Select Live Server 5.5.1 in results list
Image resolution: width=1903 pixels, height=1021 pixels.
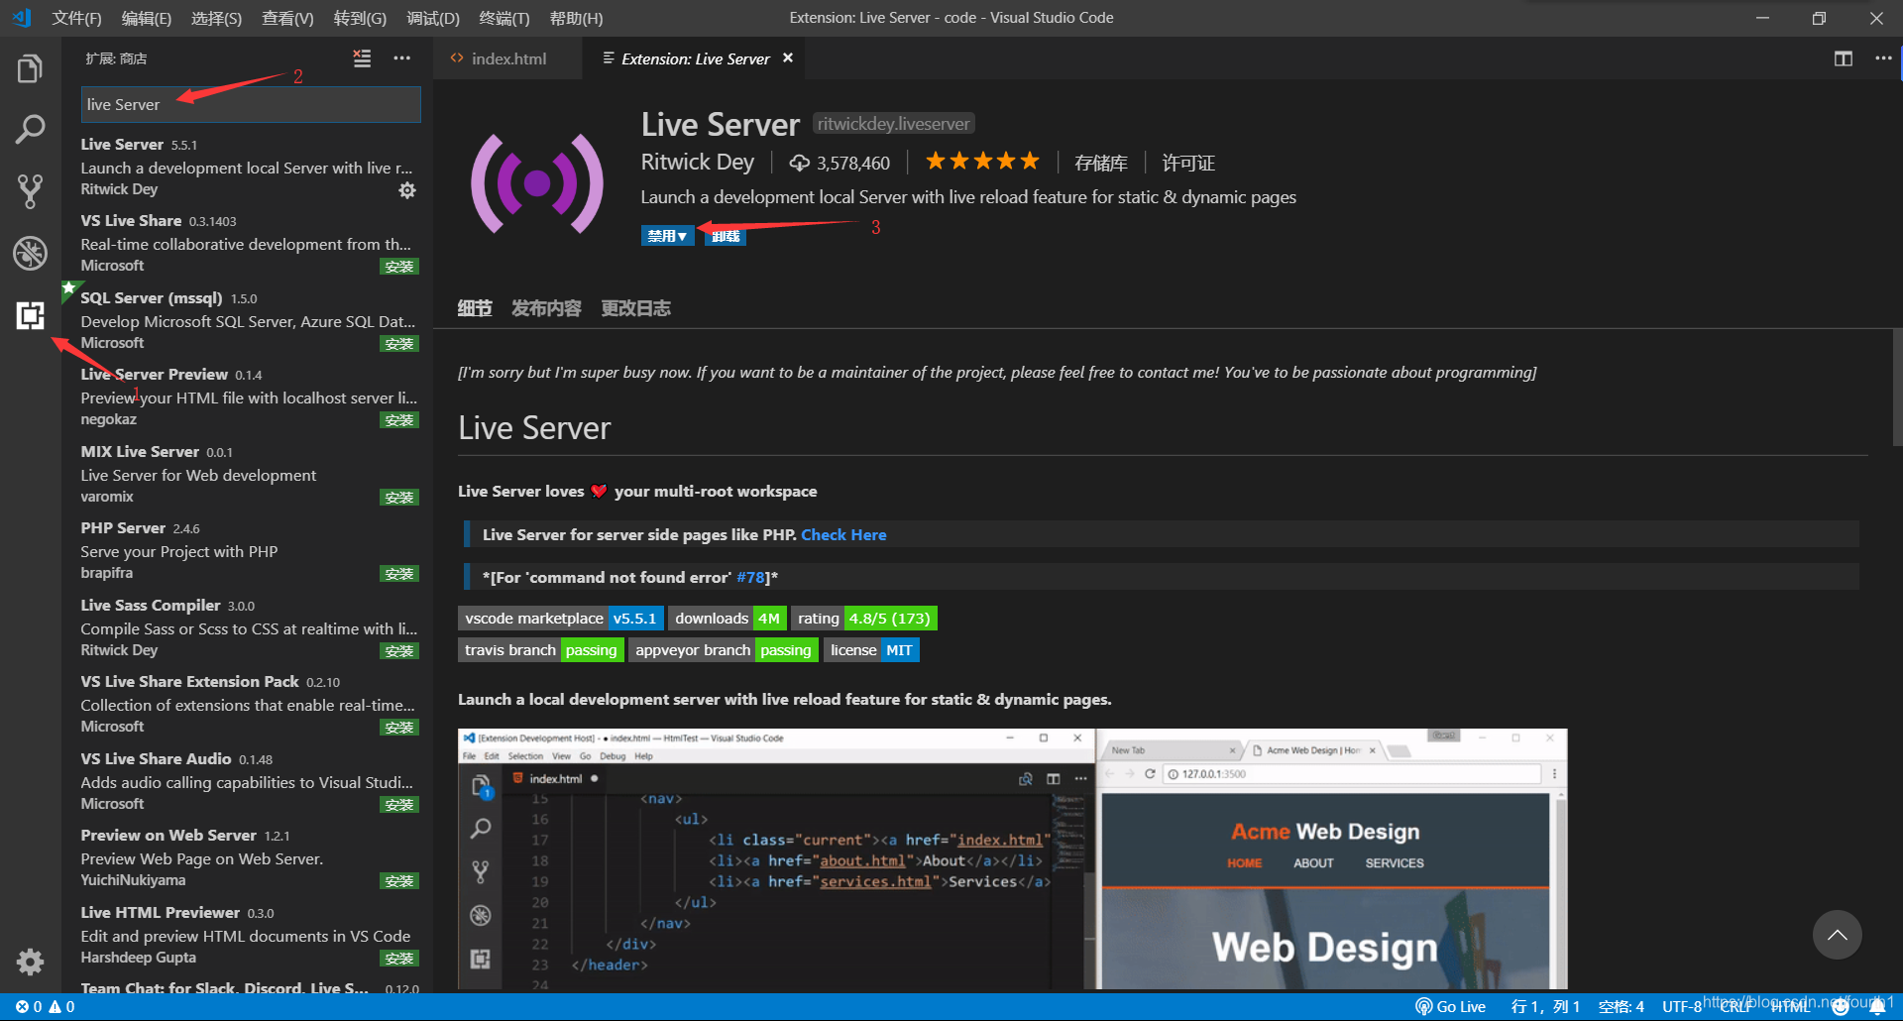[x=248, y=167]
